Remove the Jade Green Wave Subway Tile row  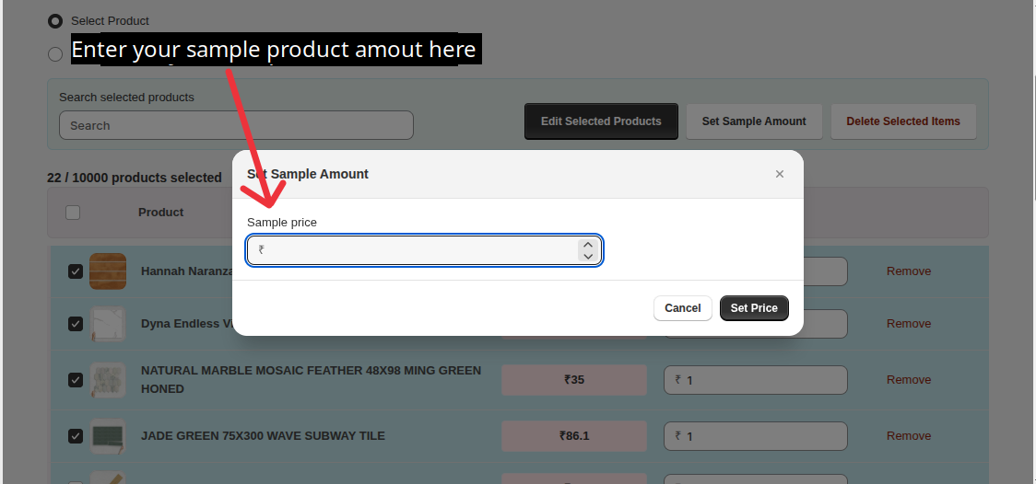click(909, 436)
